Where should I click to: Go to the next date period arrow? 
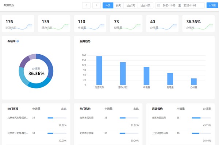96,5
